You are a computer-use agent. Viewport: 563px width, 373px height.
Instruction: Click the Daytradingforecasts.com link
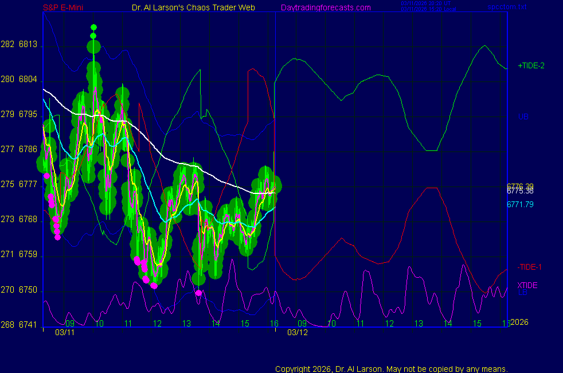click(325, 7)
